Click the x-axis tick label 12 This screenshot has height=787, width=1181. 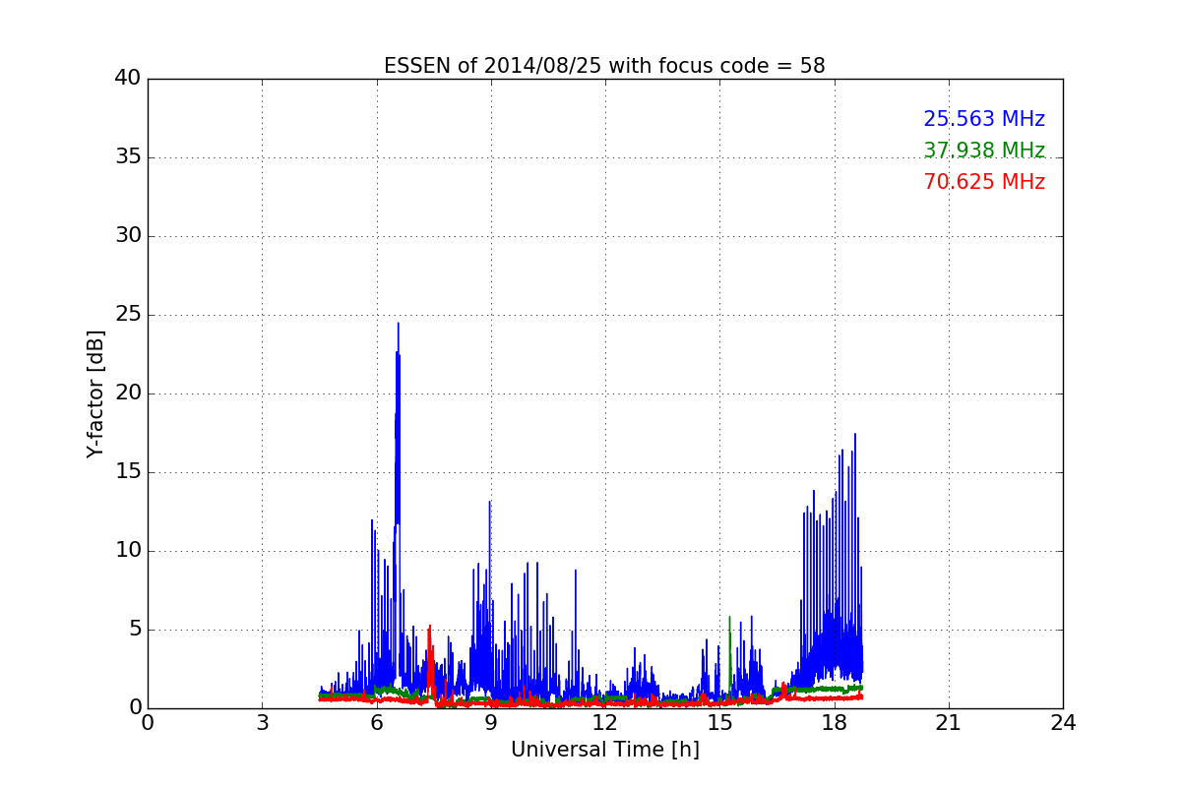pyautogui.click(x=605, y=723)
